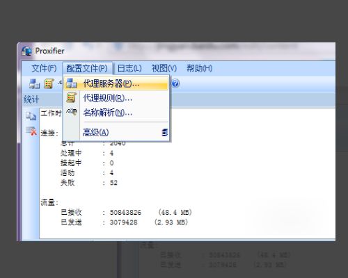Open the 文件(F) menu
Viewport: 348px width, 278px height.
tap(44, 68)
